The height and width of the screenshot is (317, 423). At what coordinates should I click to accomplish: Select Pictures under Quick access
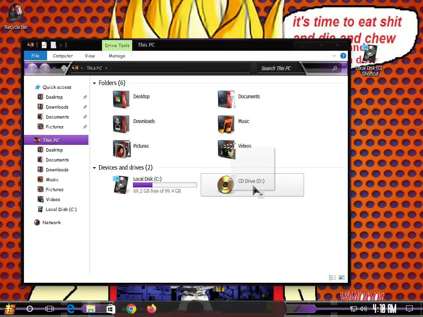[55, 127]
